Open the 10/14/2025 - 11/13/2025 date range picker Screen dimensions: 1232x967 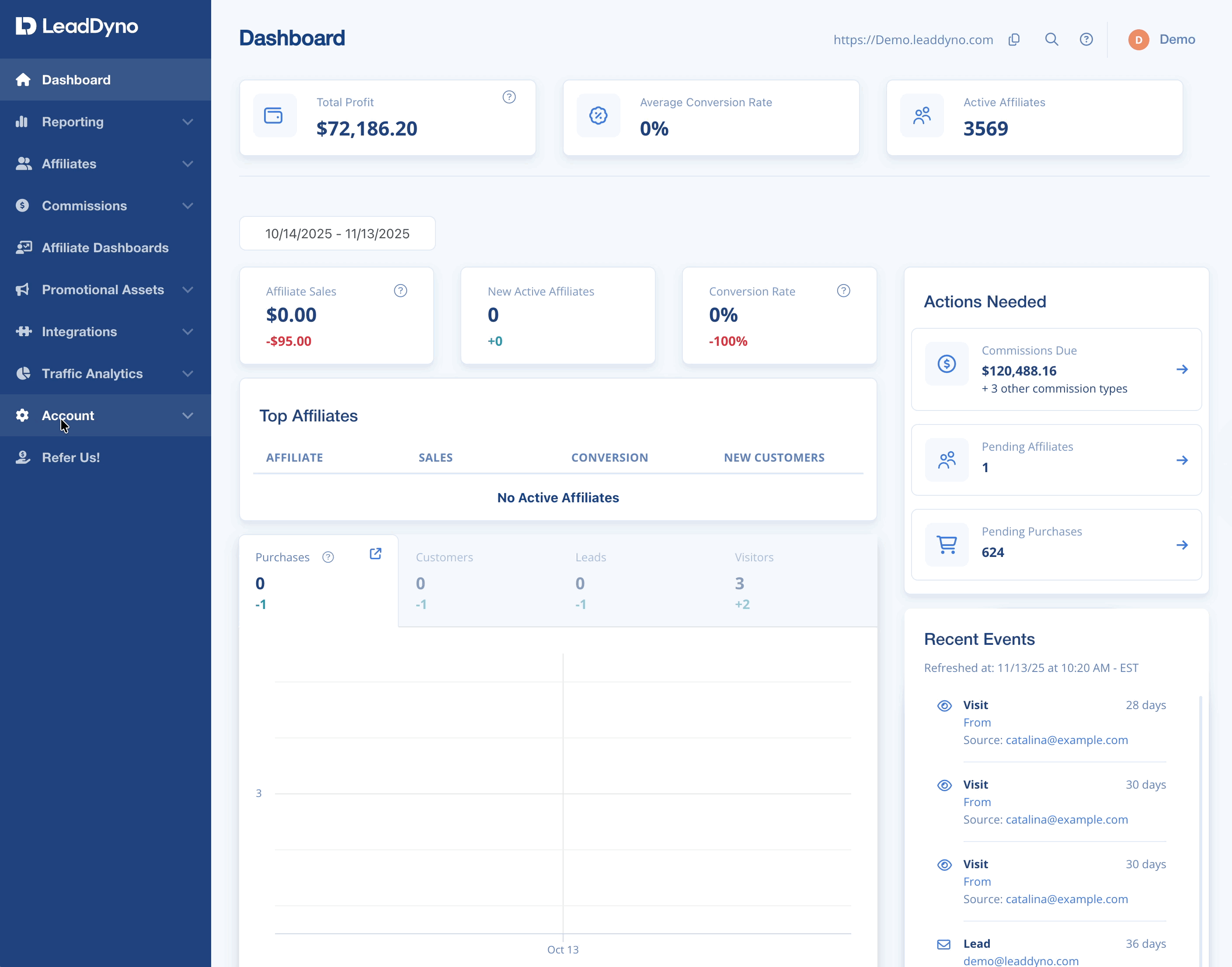click(x=338, y=233)
